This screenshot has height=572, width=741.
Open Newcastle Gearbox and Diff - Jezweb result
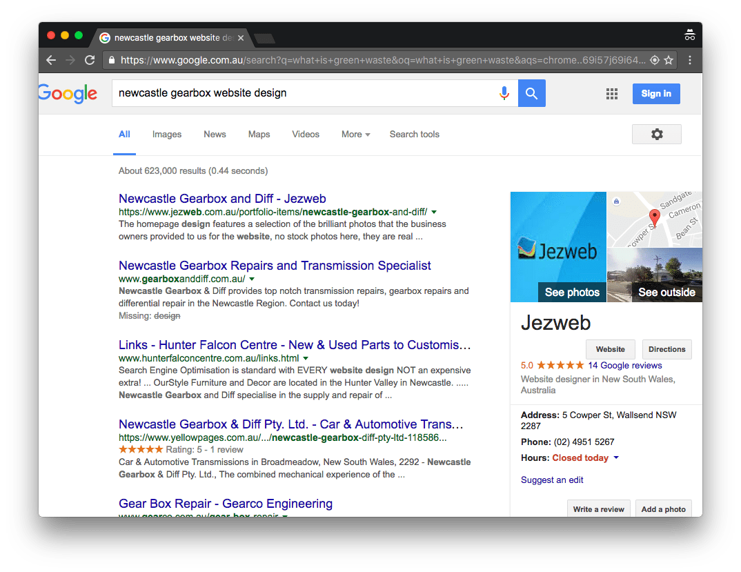[x=222, y=199]
